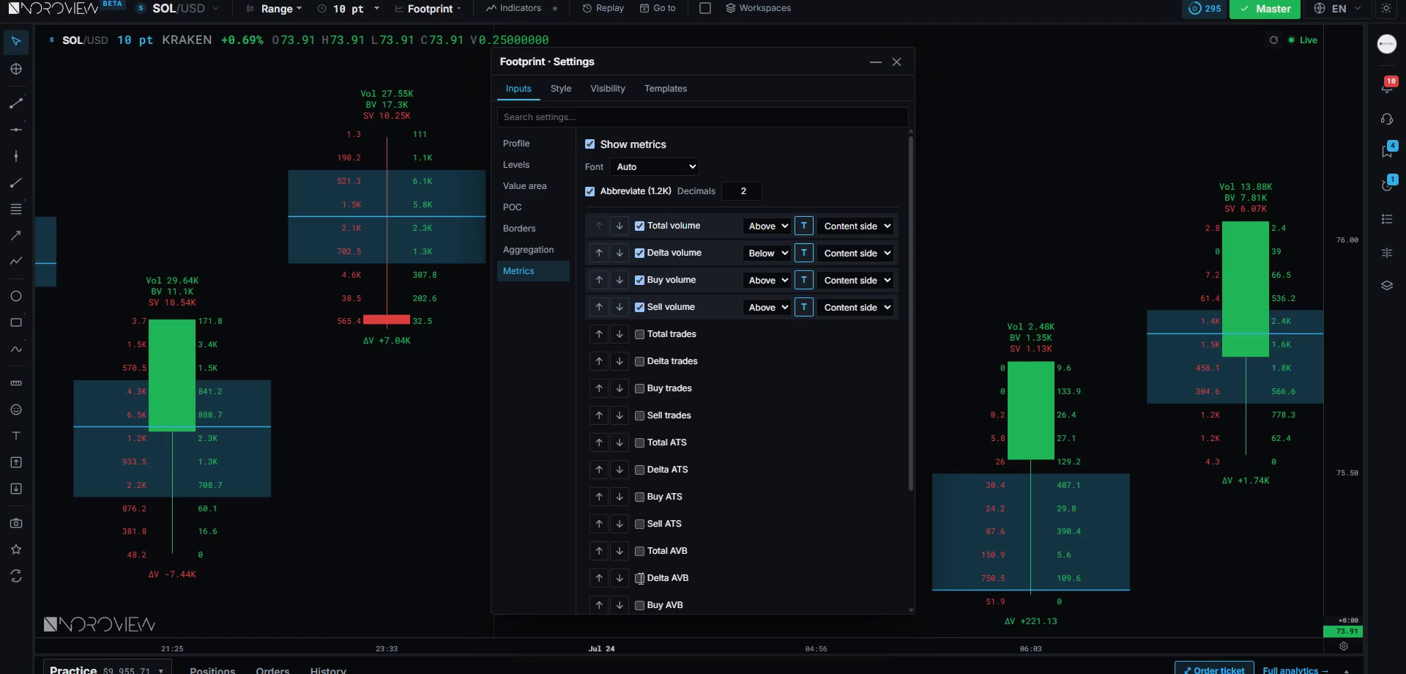Select the crosshair cursor tool

point(16,69)
